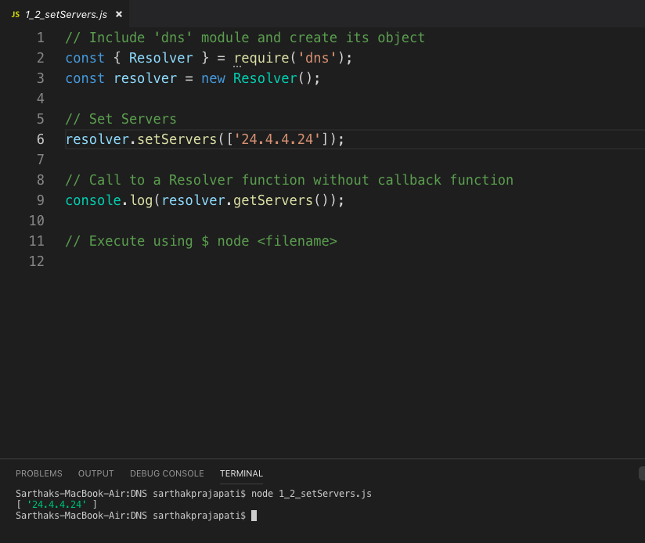The height and width of the screenshot is (543, 645).
Task: Click the terminal output '24.4.4.24'
Action: pyautogui.click(x=57, y=505)
